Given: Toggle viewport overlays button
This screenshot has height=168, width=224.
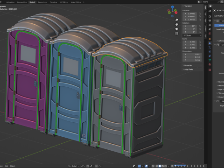Looking at the screenshot, I should point(147,166).
